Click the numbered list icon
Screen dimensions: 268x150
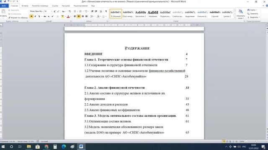tap(81, 11)
